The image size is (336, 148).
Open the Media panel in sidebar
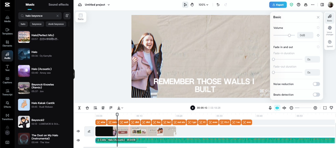click(x=7, y=19)
